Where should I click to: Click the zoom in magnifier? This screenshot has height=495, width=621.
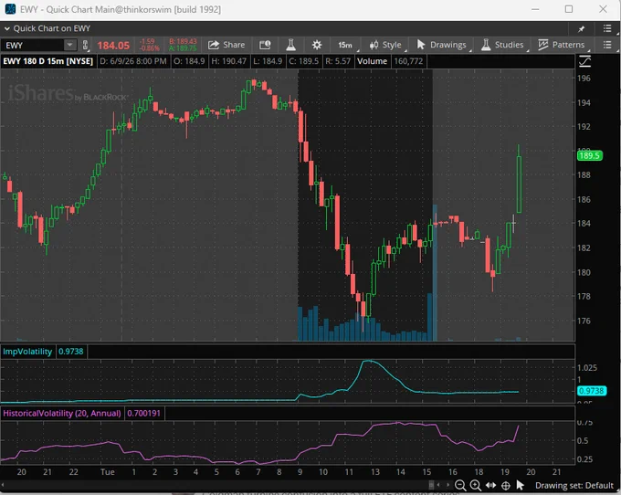point(475,485)
